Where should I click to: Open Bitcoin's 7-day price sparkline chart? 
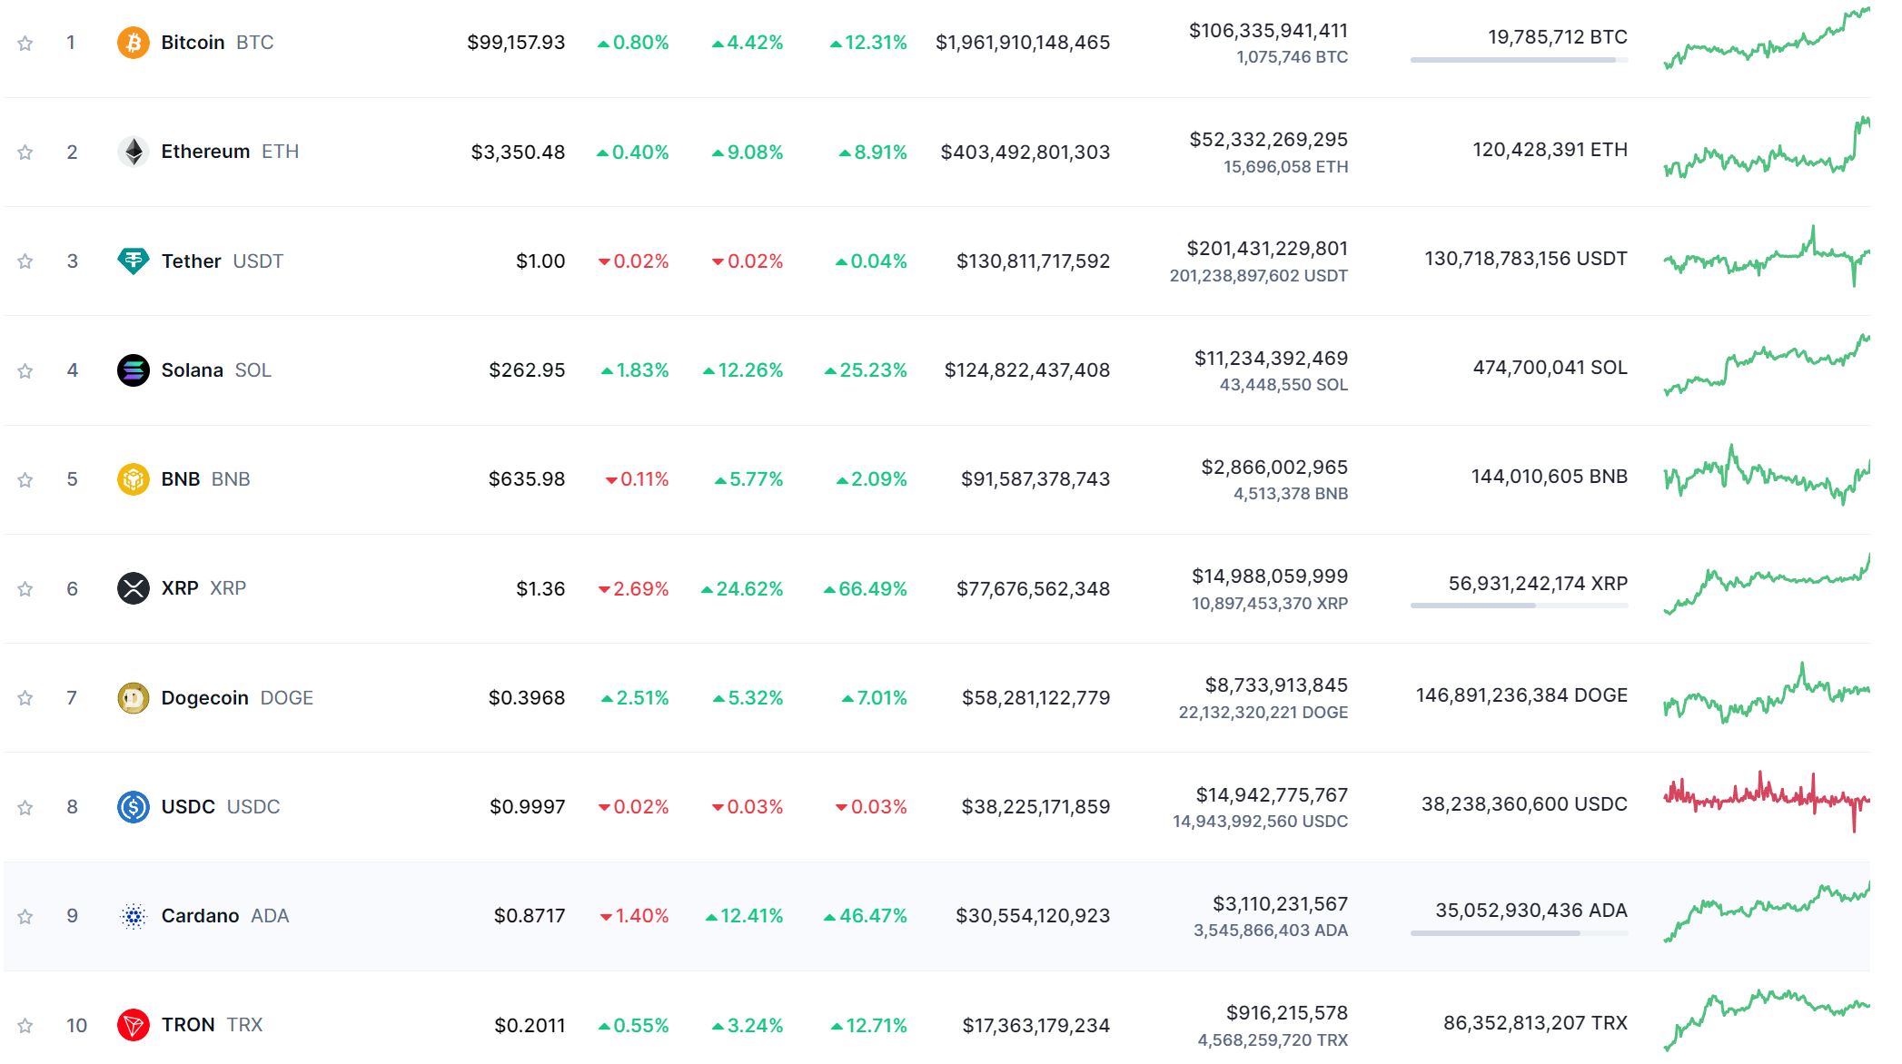click(1766, 41)
